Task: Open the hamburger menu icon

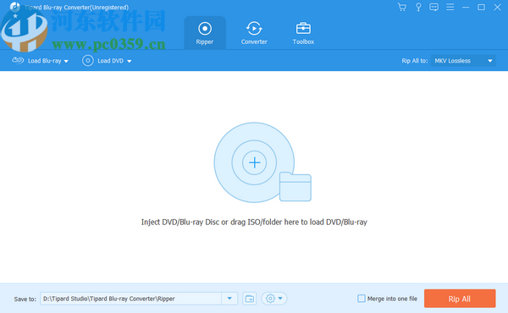Action: (x=450, y=7)
